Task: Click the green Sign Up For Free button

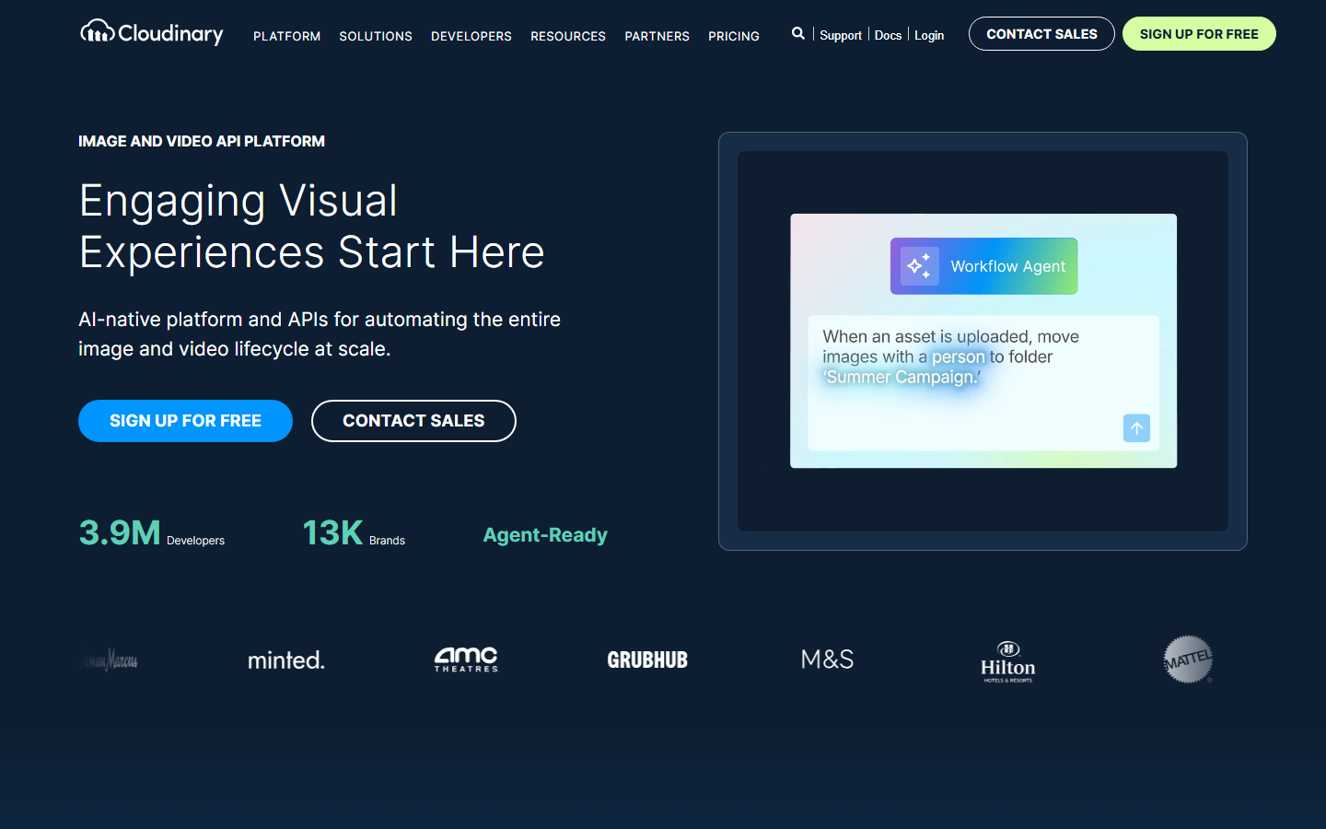Action: [1199, 34]
